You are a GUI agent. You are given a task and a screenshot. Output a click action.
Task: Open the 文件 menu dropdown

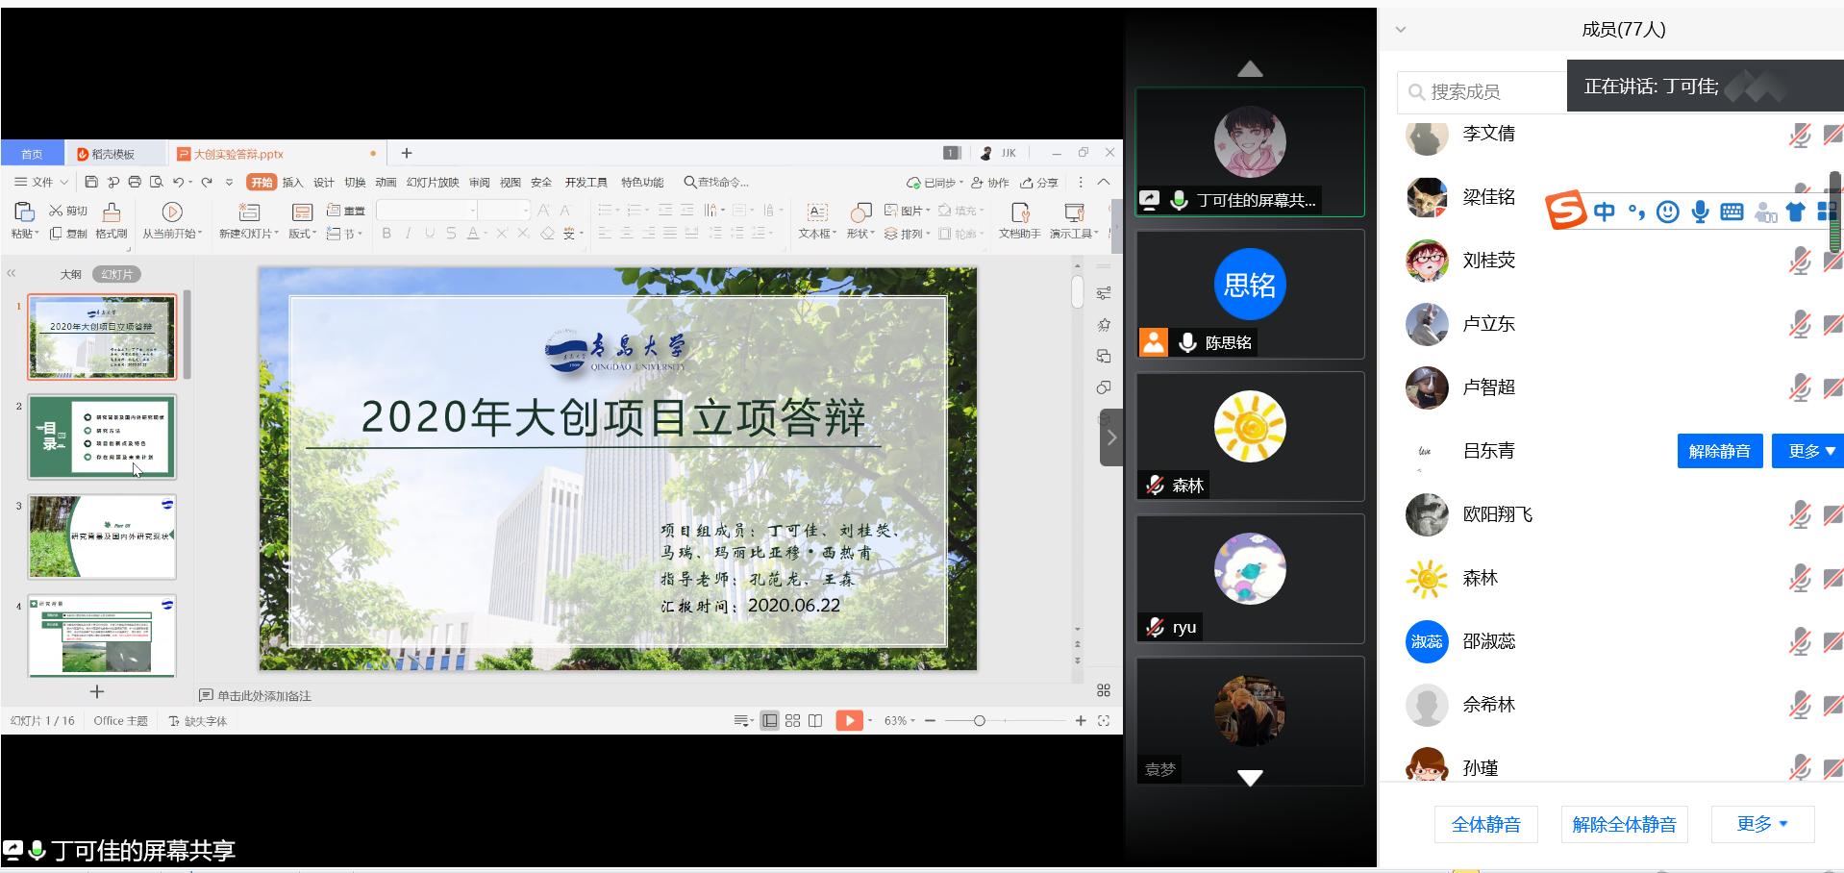click(41, 182)
